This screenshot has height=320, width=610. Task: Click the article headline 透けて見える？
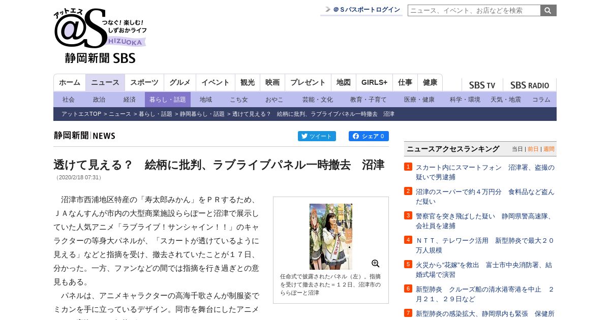pyautogui.click(x=219, y=165)
